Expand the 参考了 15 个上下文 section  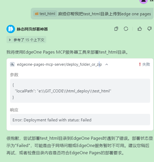[x=26, y=40]
